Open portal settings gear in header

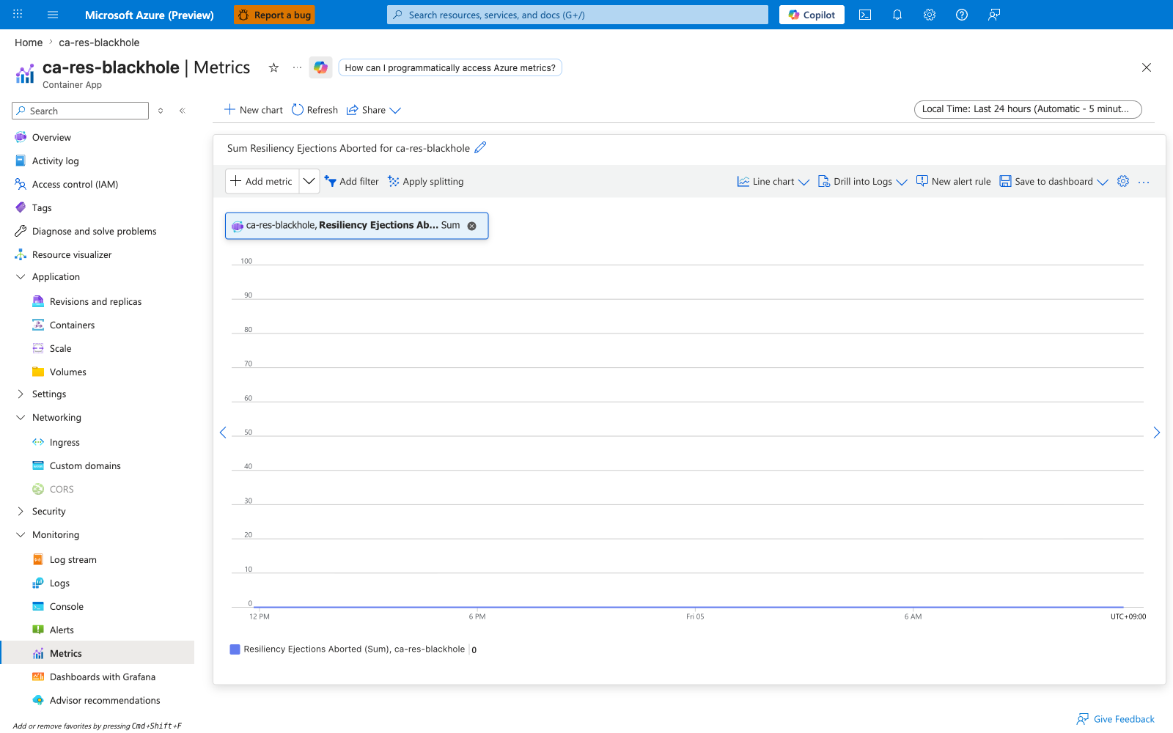coord(930,15)
